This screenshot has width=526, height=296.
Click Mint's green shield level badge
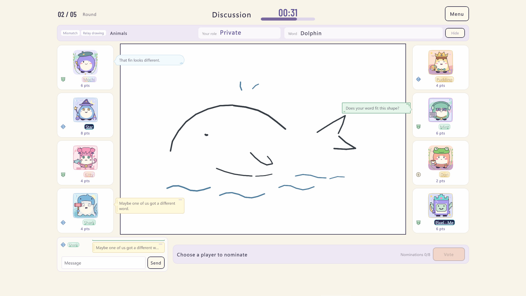418,127
